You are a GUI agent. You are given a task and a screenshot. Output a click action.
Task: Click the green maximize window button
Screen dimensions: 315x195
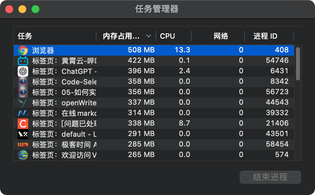click(35, 9)
